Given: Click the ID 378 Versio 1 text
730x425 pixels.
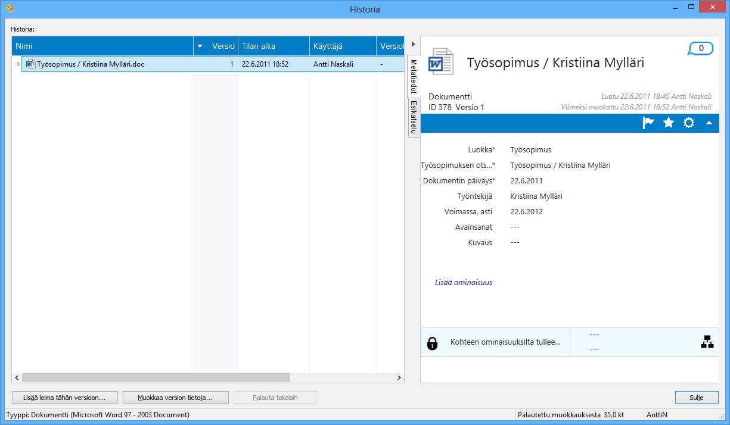Looking at the screenshot, I should click(456, 107).
